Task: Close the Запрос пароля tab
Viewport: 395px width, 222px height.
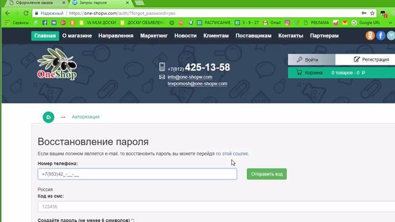Action: click(127, 2)
